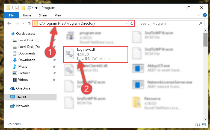Click the New folder icon in the title bar
This screenshot has width=210, height=130.
[23, 8]
